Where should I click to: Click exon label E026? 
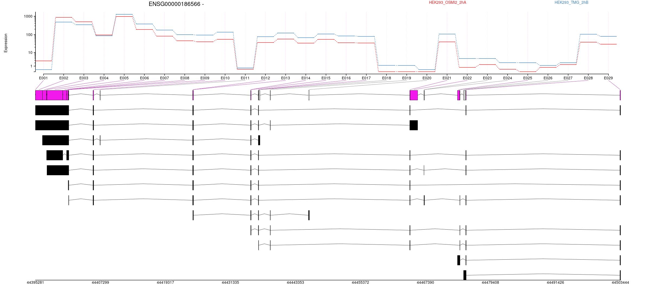(x=548, y=78)
